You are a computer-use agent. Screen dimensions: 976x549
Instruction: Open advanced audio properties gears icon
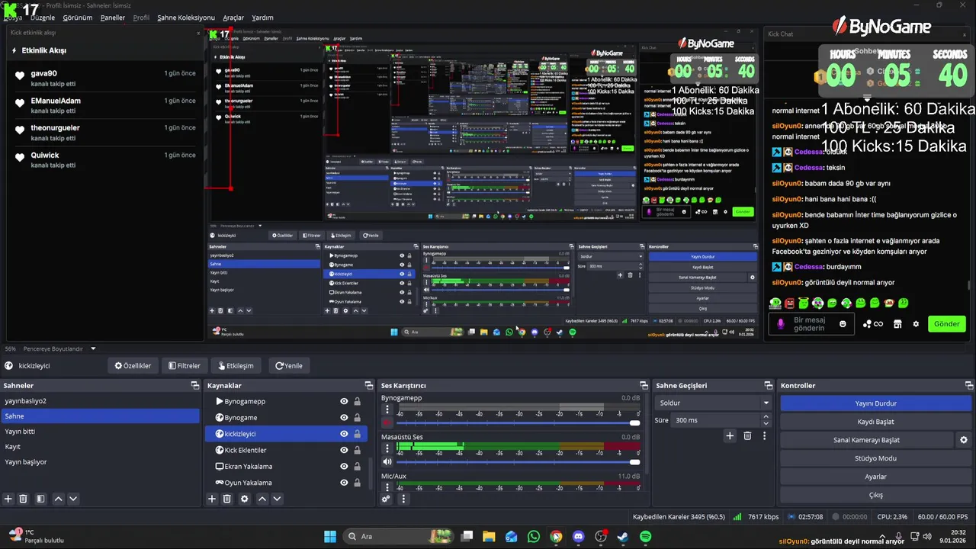coord(387,499)
